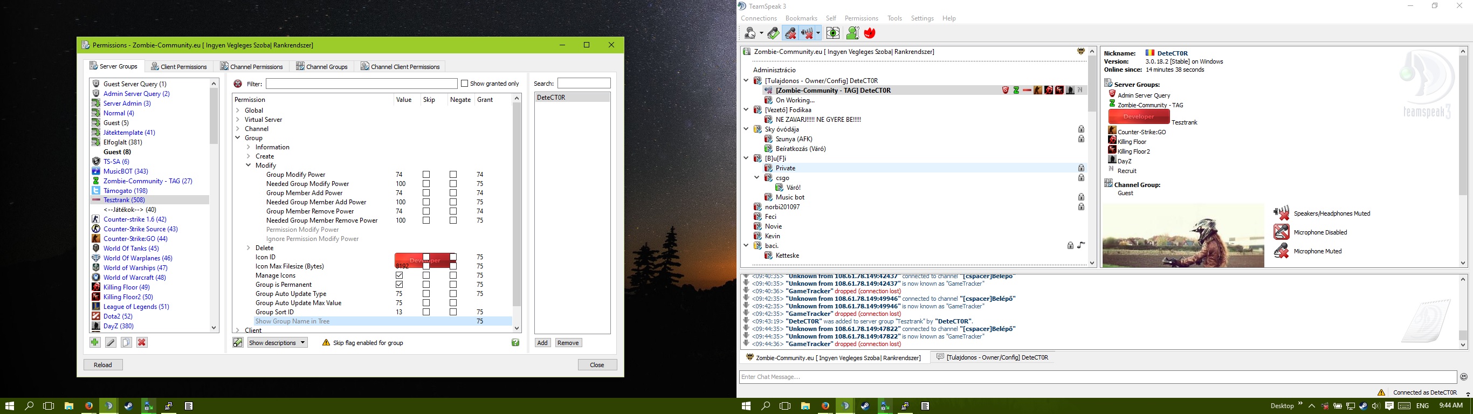Click the copy server group icon
This screenshot has height=414, width=1473.
[126, 342]
